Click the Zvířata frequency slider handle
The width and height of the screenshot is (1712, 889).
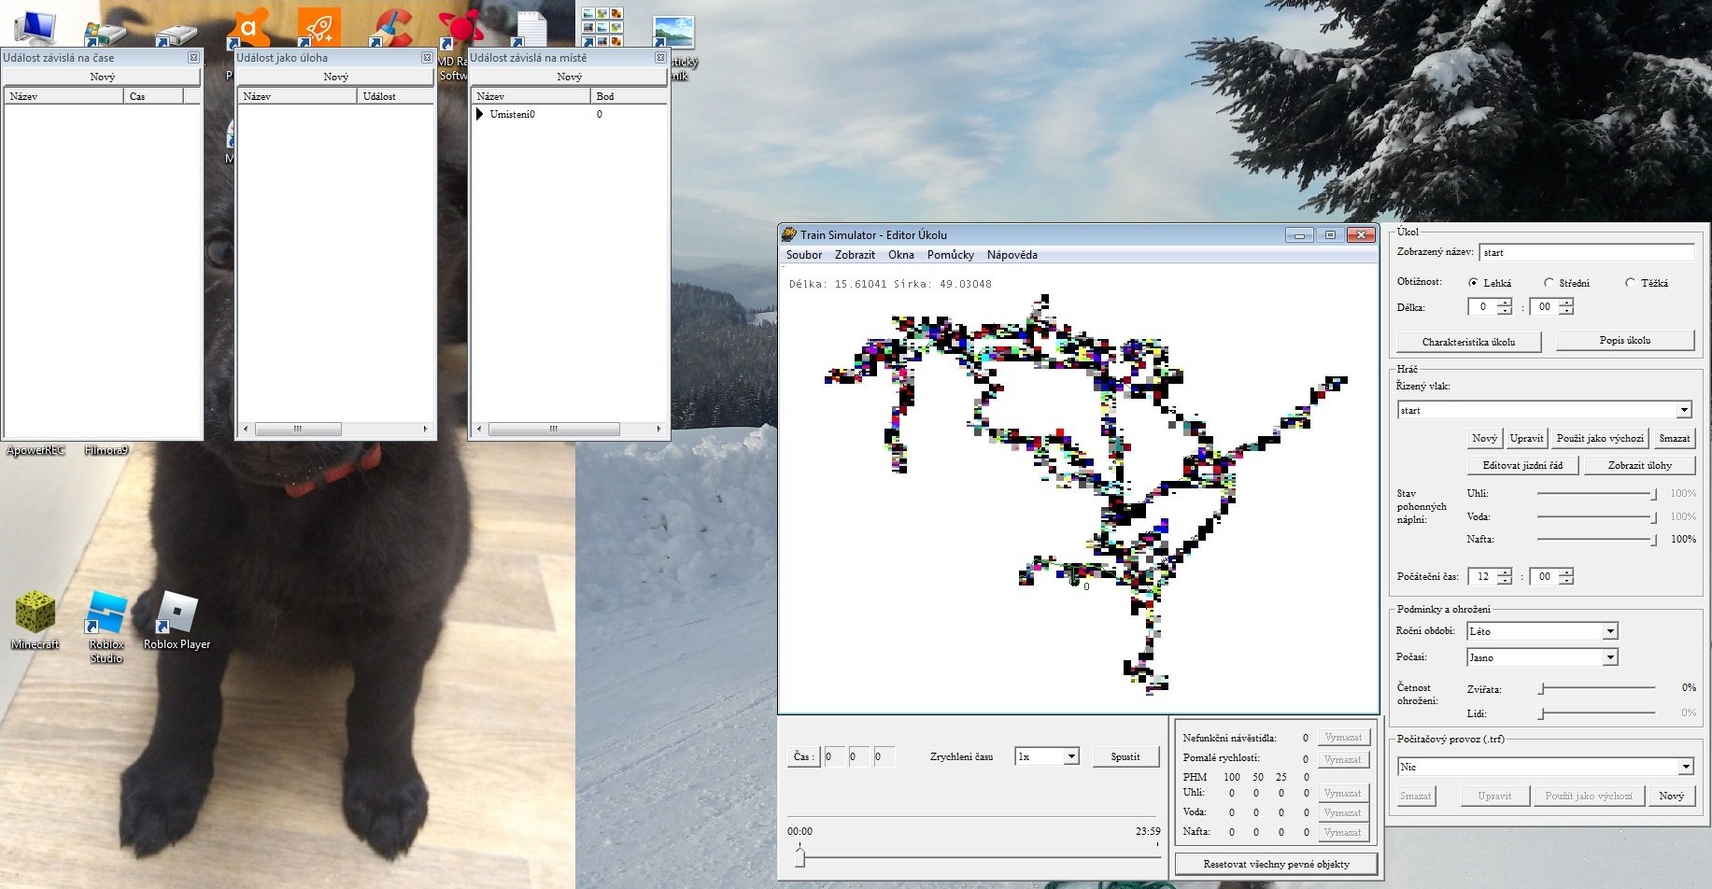(1542, 688)
